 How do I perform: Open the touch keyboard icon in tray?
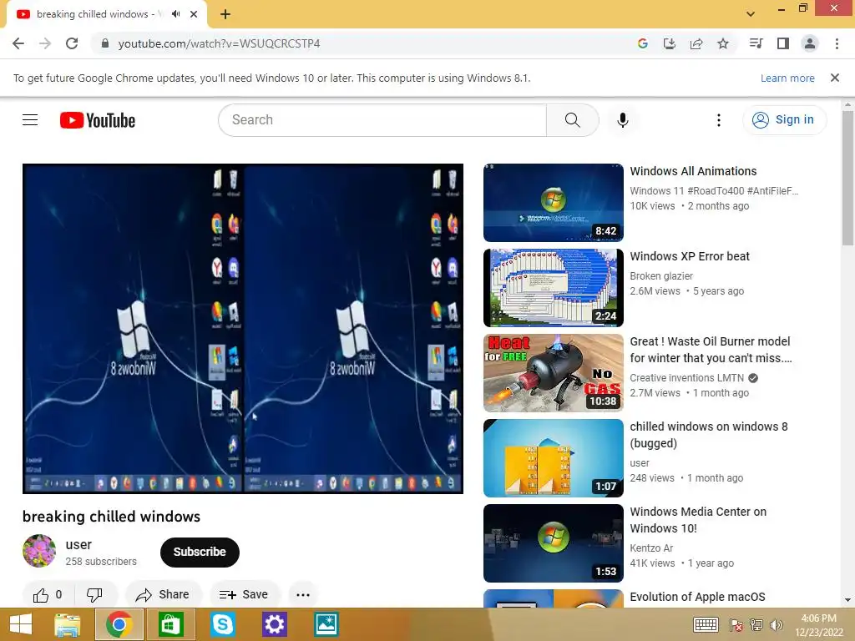[706, 624]
